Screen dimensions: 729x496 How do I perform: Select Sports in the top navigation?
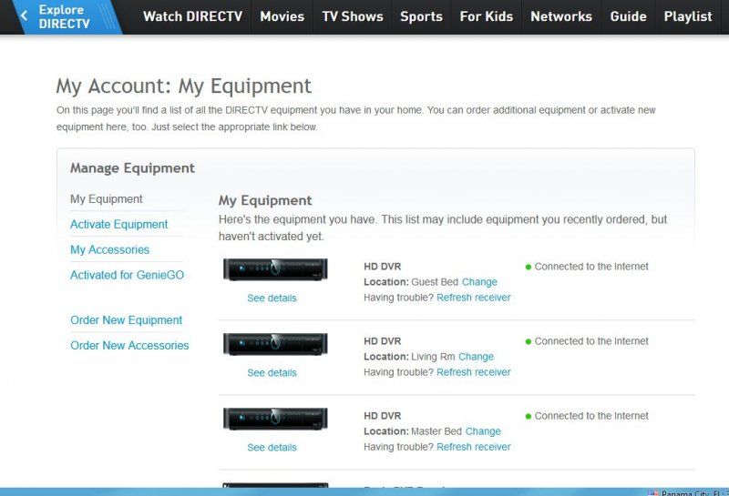421,16
